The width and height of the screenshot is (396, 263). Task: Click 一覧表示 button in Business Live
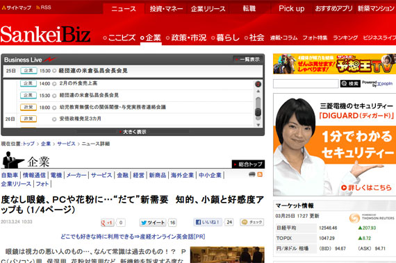[x=247, y=60]
